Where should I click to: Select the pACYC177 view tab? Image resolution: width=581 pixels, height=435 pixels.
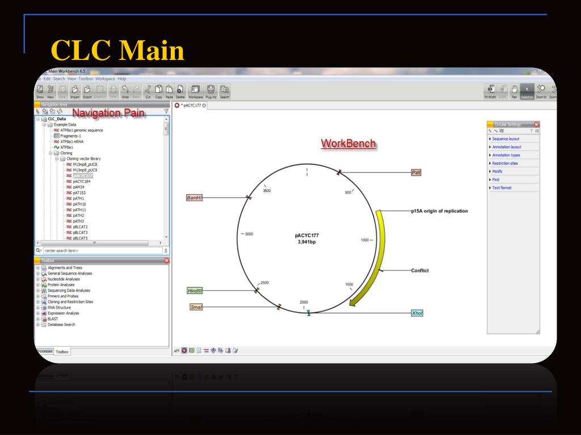(191, 105)
